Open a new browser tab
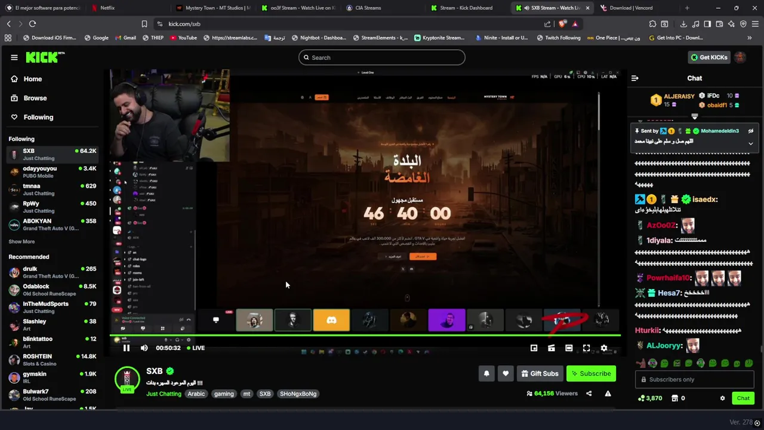Image resolution: width=764 pixels, height=430 pixels. [687, 8]
